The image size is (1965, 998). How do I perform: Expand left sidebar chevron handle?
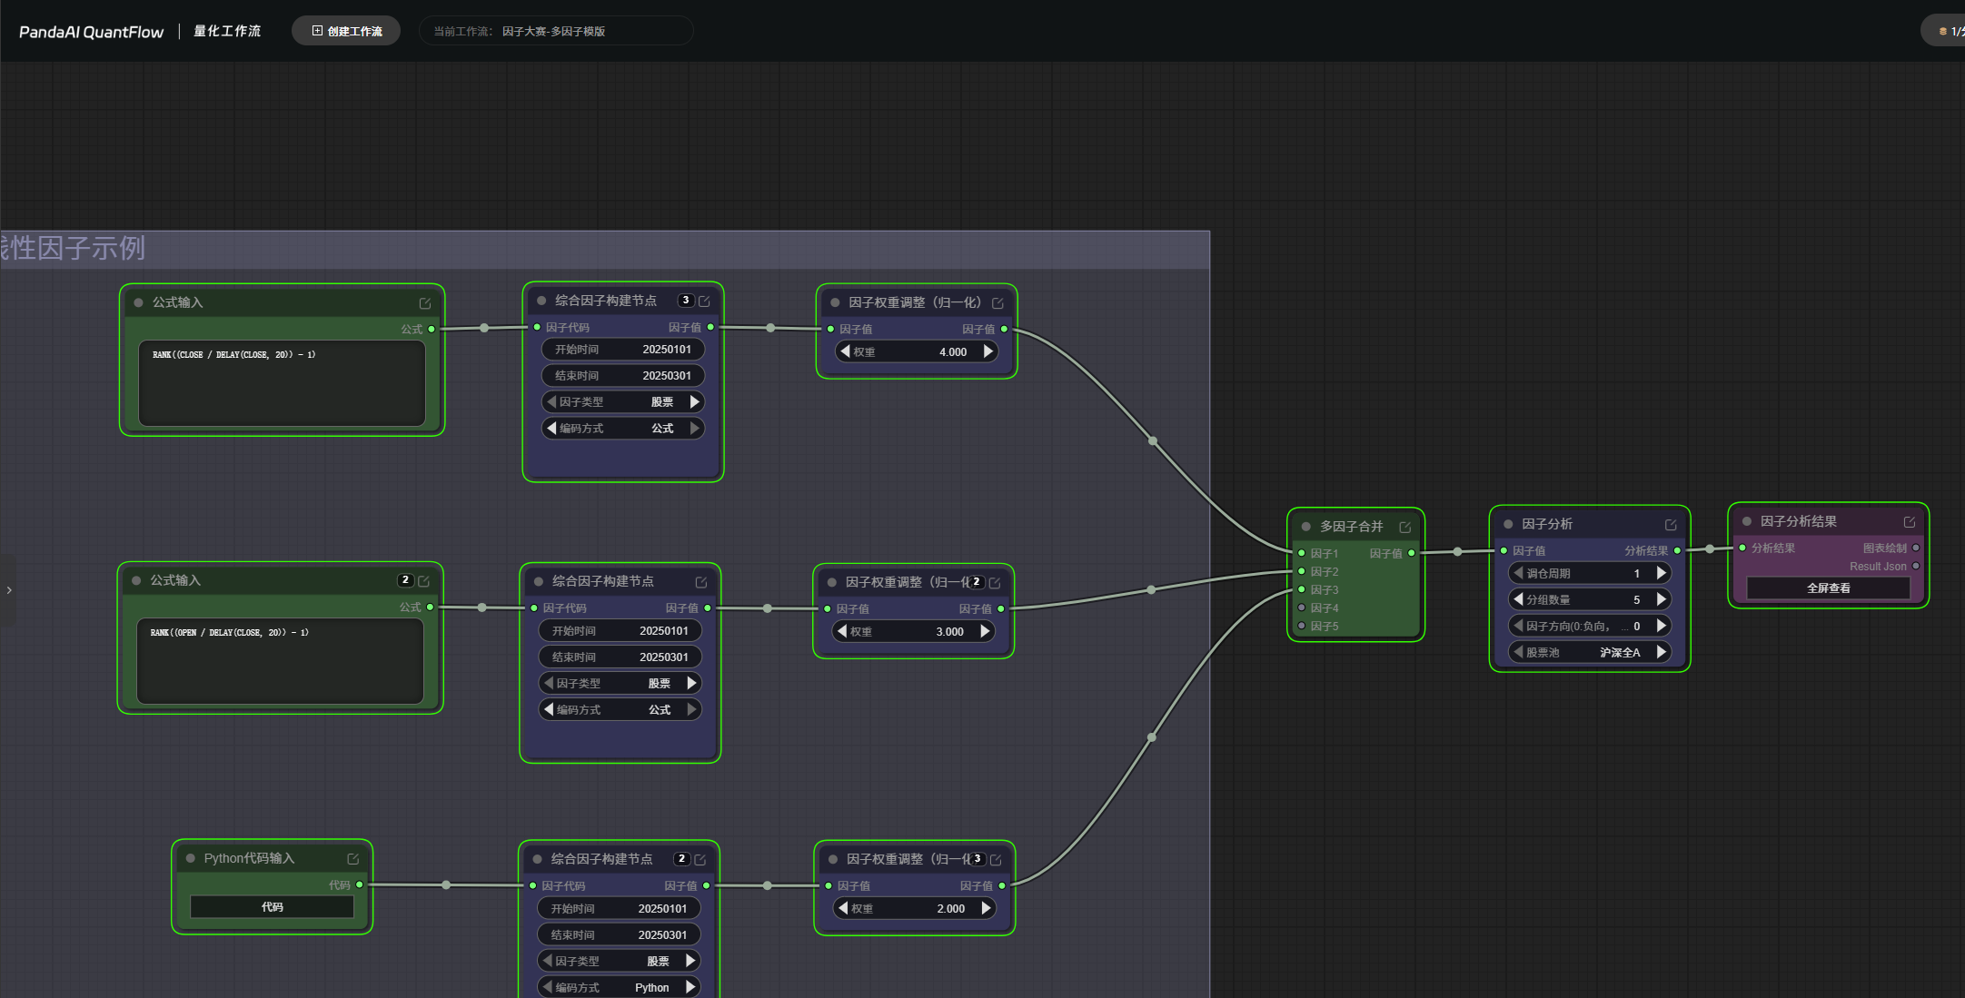point(9,590)
